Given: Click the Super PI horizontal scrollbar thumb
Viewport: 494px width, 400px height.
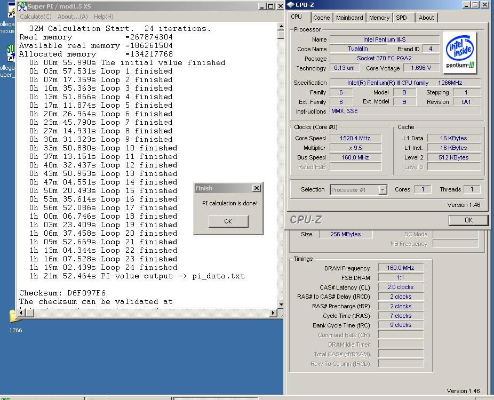Looking at the screenshot, I should [30, 313].
